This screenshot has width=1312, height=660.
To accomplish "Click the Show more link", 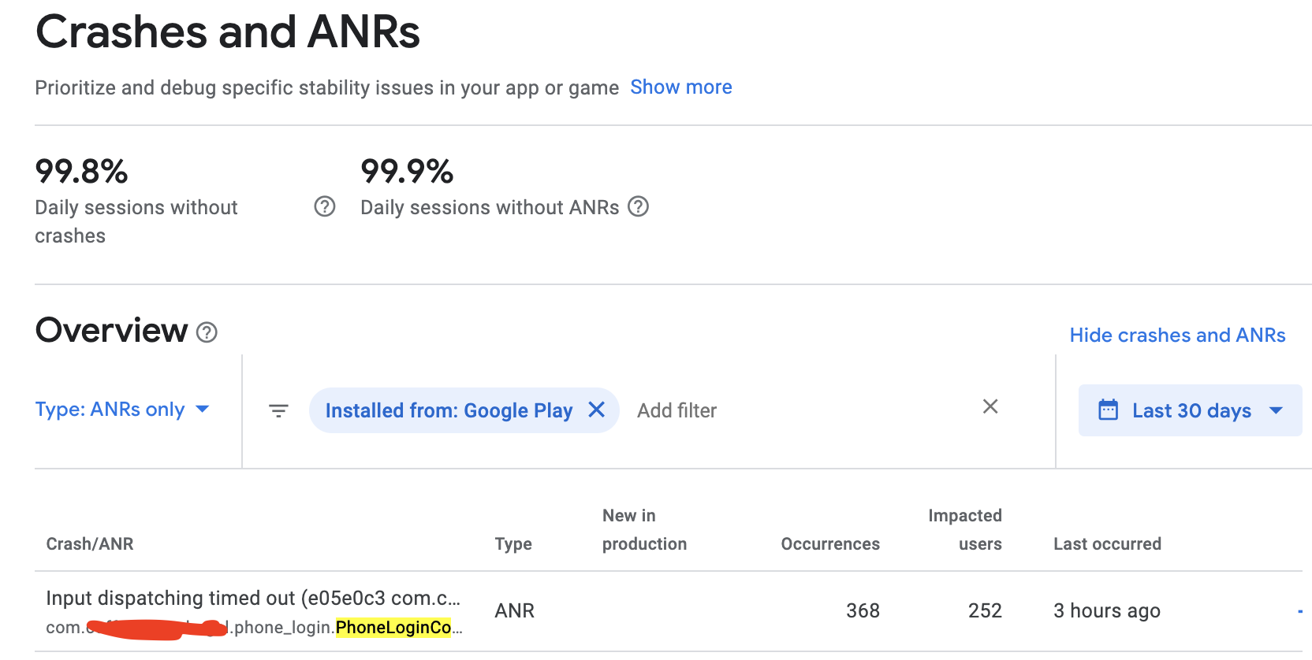I will pyautogui.click(x=680, y=87).
